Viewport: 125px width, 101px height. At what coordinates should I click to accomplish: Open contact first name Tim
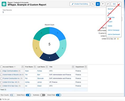26,75
